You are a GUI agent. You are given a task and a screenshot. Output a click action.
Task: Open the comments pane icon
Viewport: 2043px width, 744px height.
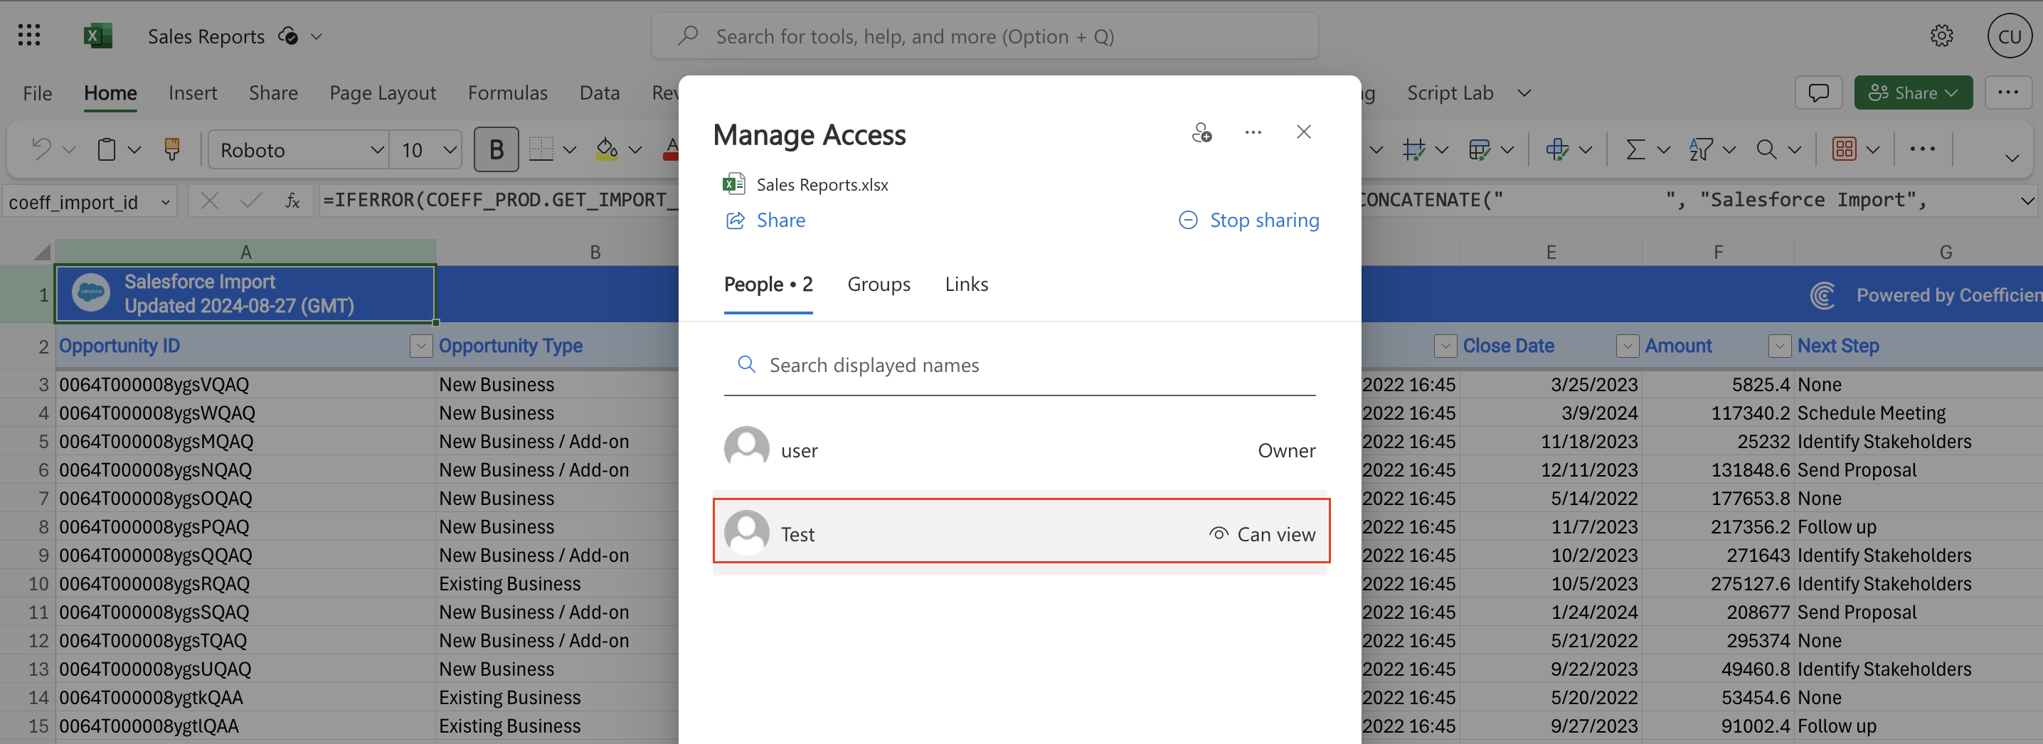tap(1818, 92)
